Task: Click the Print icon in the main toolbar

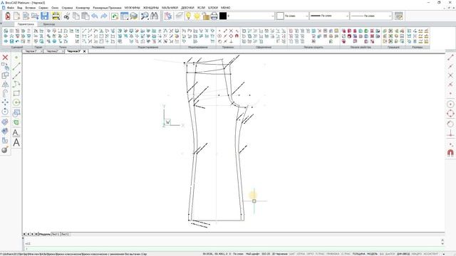Action: (56, 16)
